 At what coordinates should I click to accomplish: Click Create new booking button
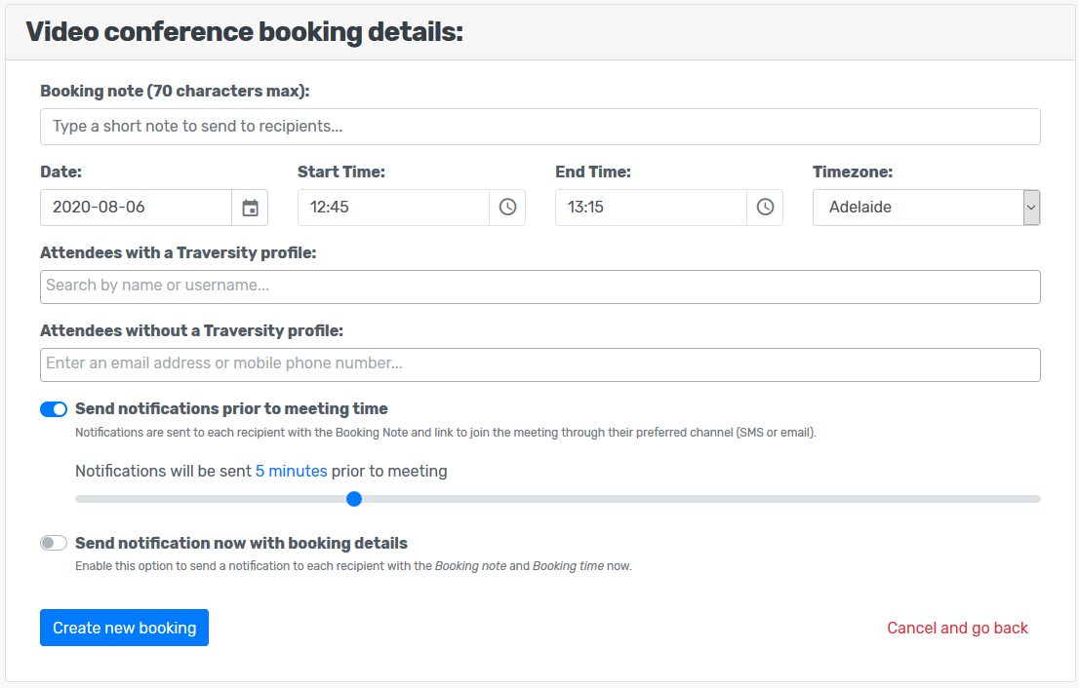pyautogui.click(x=124, y=628)
